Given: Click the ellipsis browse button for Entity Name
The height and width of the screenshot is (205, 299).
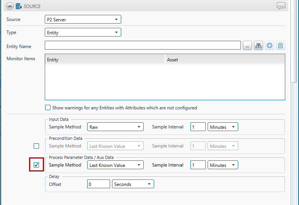Looking at the screenshot, I should pos(247,46).
